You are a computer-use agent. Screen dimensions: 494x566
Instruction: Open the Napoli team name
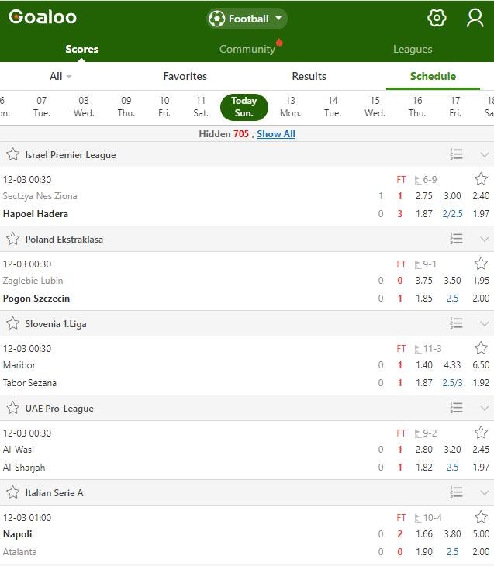[17, 534]
